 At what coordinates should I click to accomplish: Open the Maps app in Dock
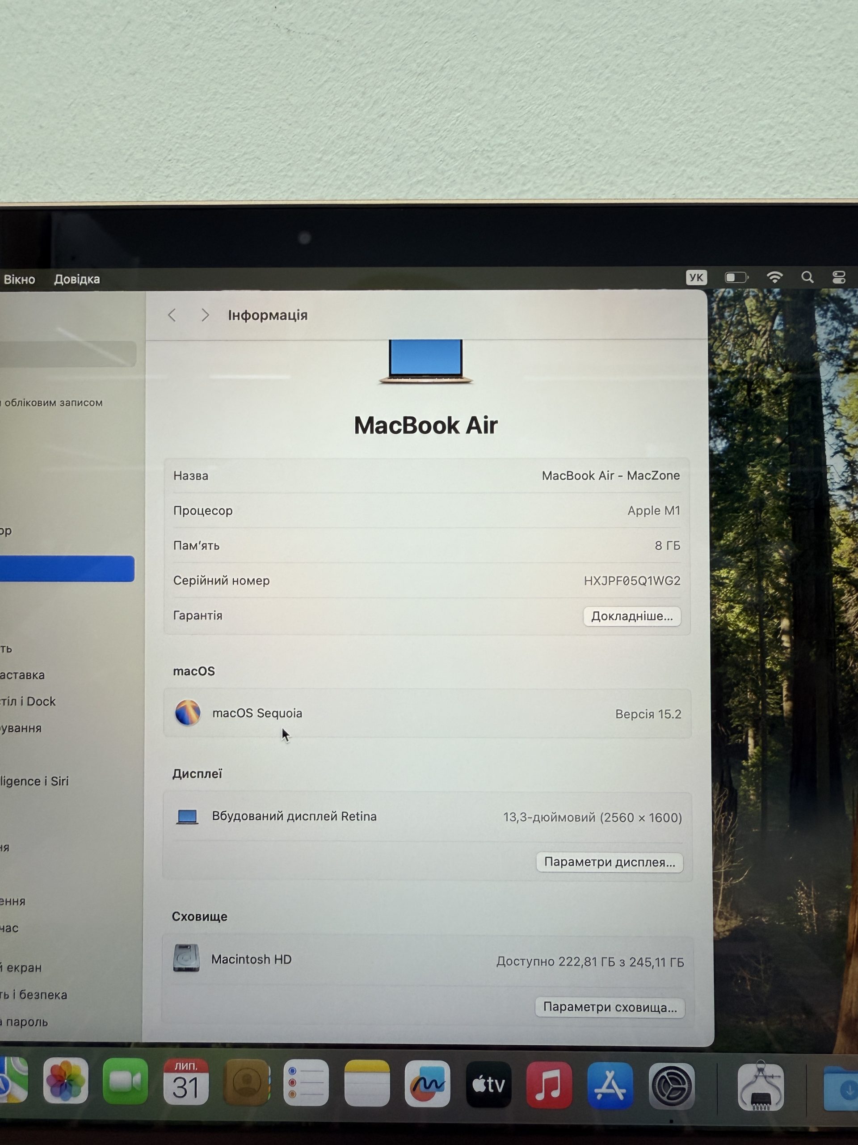pos(13,1080)
